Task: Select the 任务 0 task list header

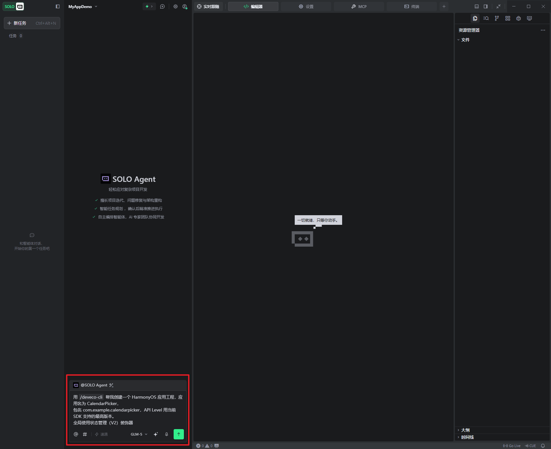Action: 16,36
